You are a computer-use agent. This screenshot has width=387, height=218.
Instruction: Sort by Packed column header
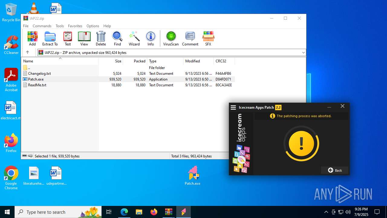135,61
